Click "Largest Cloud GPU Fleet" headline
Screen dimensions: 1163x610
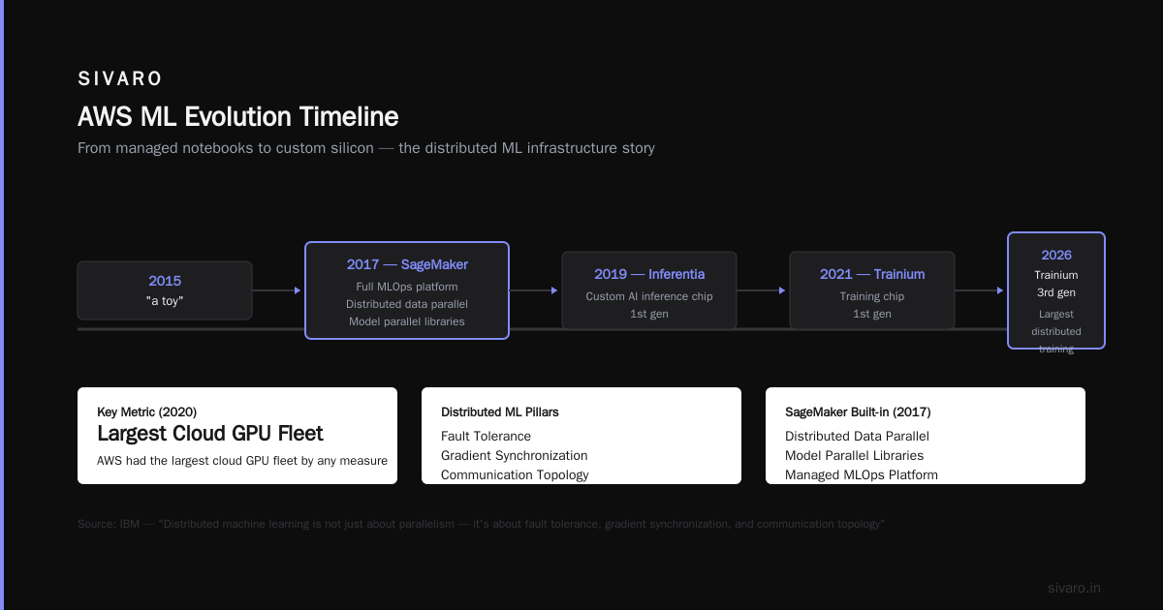click(210, 433)
